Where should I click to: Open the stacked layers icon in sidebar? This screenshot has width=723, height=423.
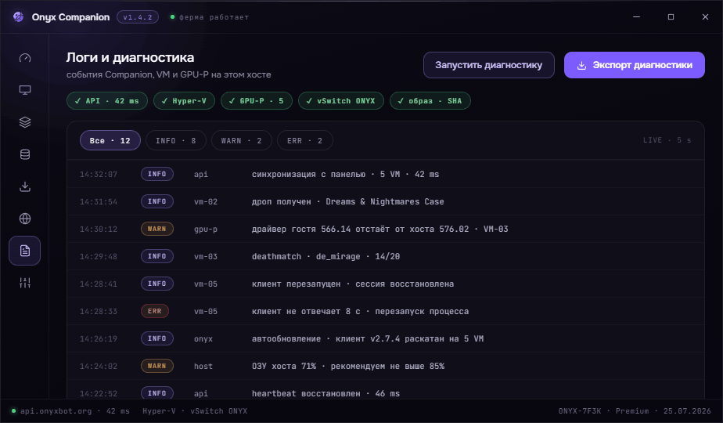[25, 122]
